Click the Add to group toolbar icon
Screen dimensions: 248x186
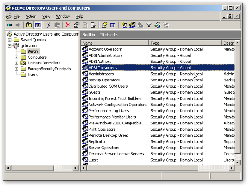coord(166,25)
